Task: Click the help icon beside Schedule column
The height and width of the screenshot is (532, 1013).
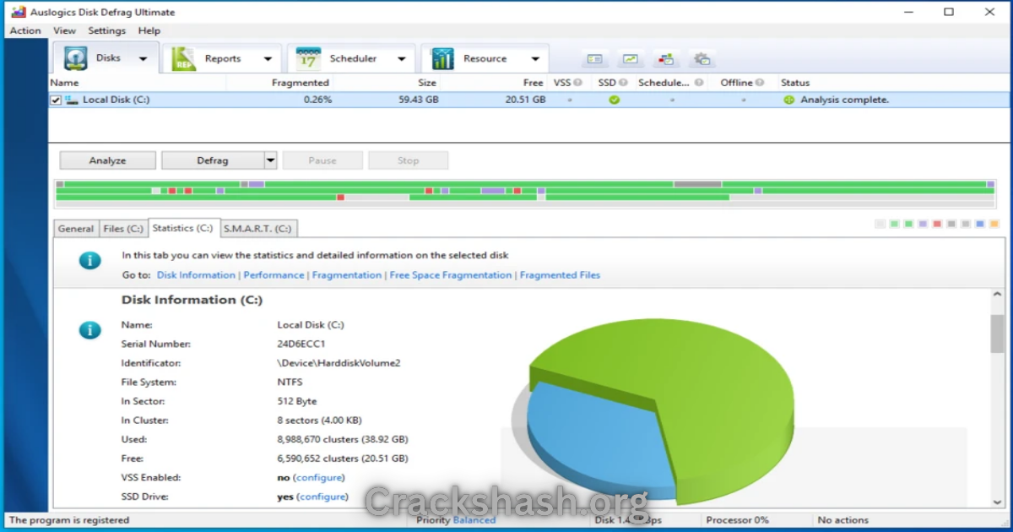Action: click(698, 83)
